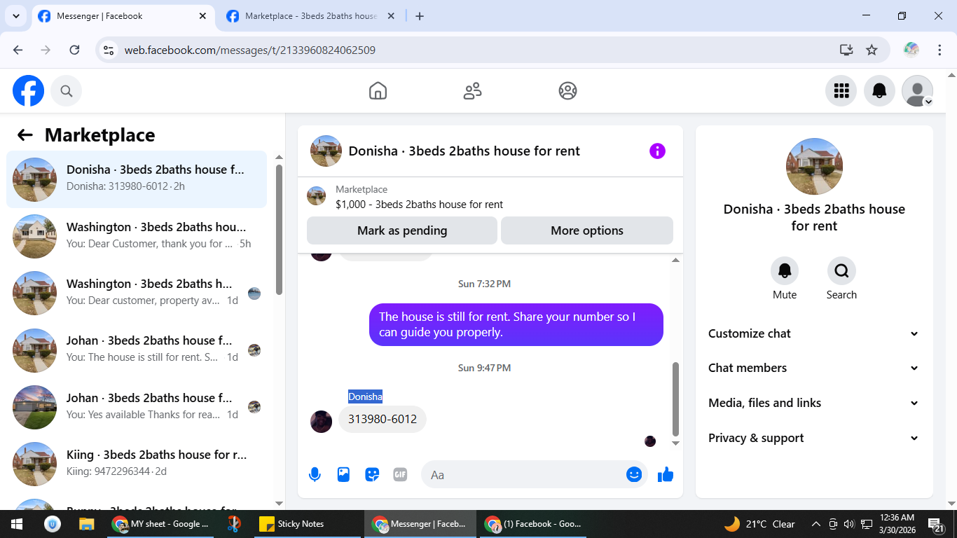Image resolution: width=957 pixels, height=538 pixels.
Task: Open Chrome's three-dot menu
Action: 940,50
